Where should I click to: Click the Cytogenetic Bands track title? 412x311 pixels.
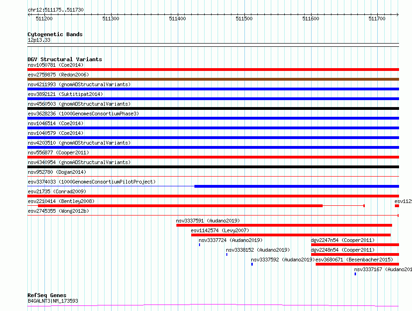tap(55, 34)
